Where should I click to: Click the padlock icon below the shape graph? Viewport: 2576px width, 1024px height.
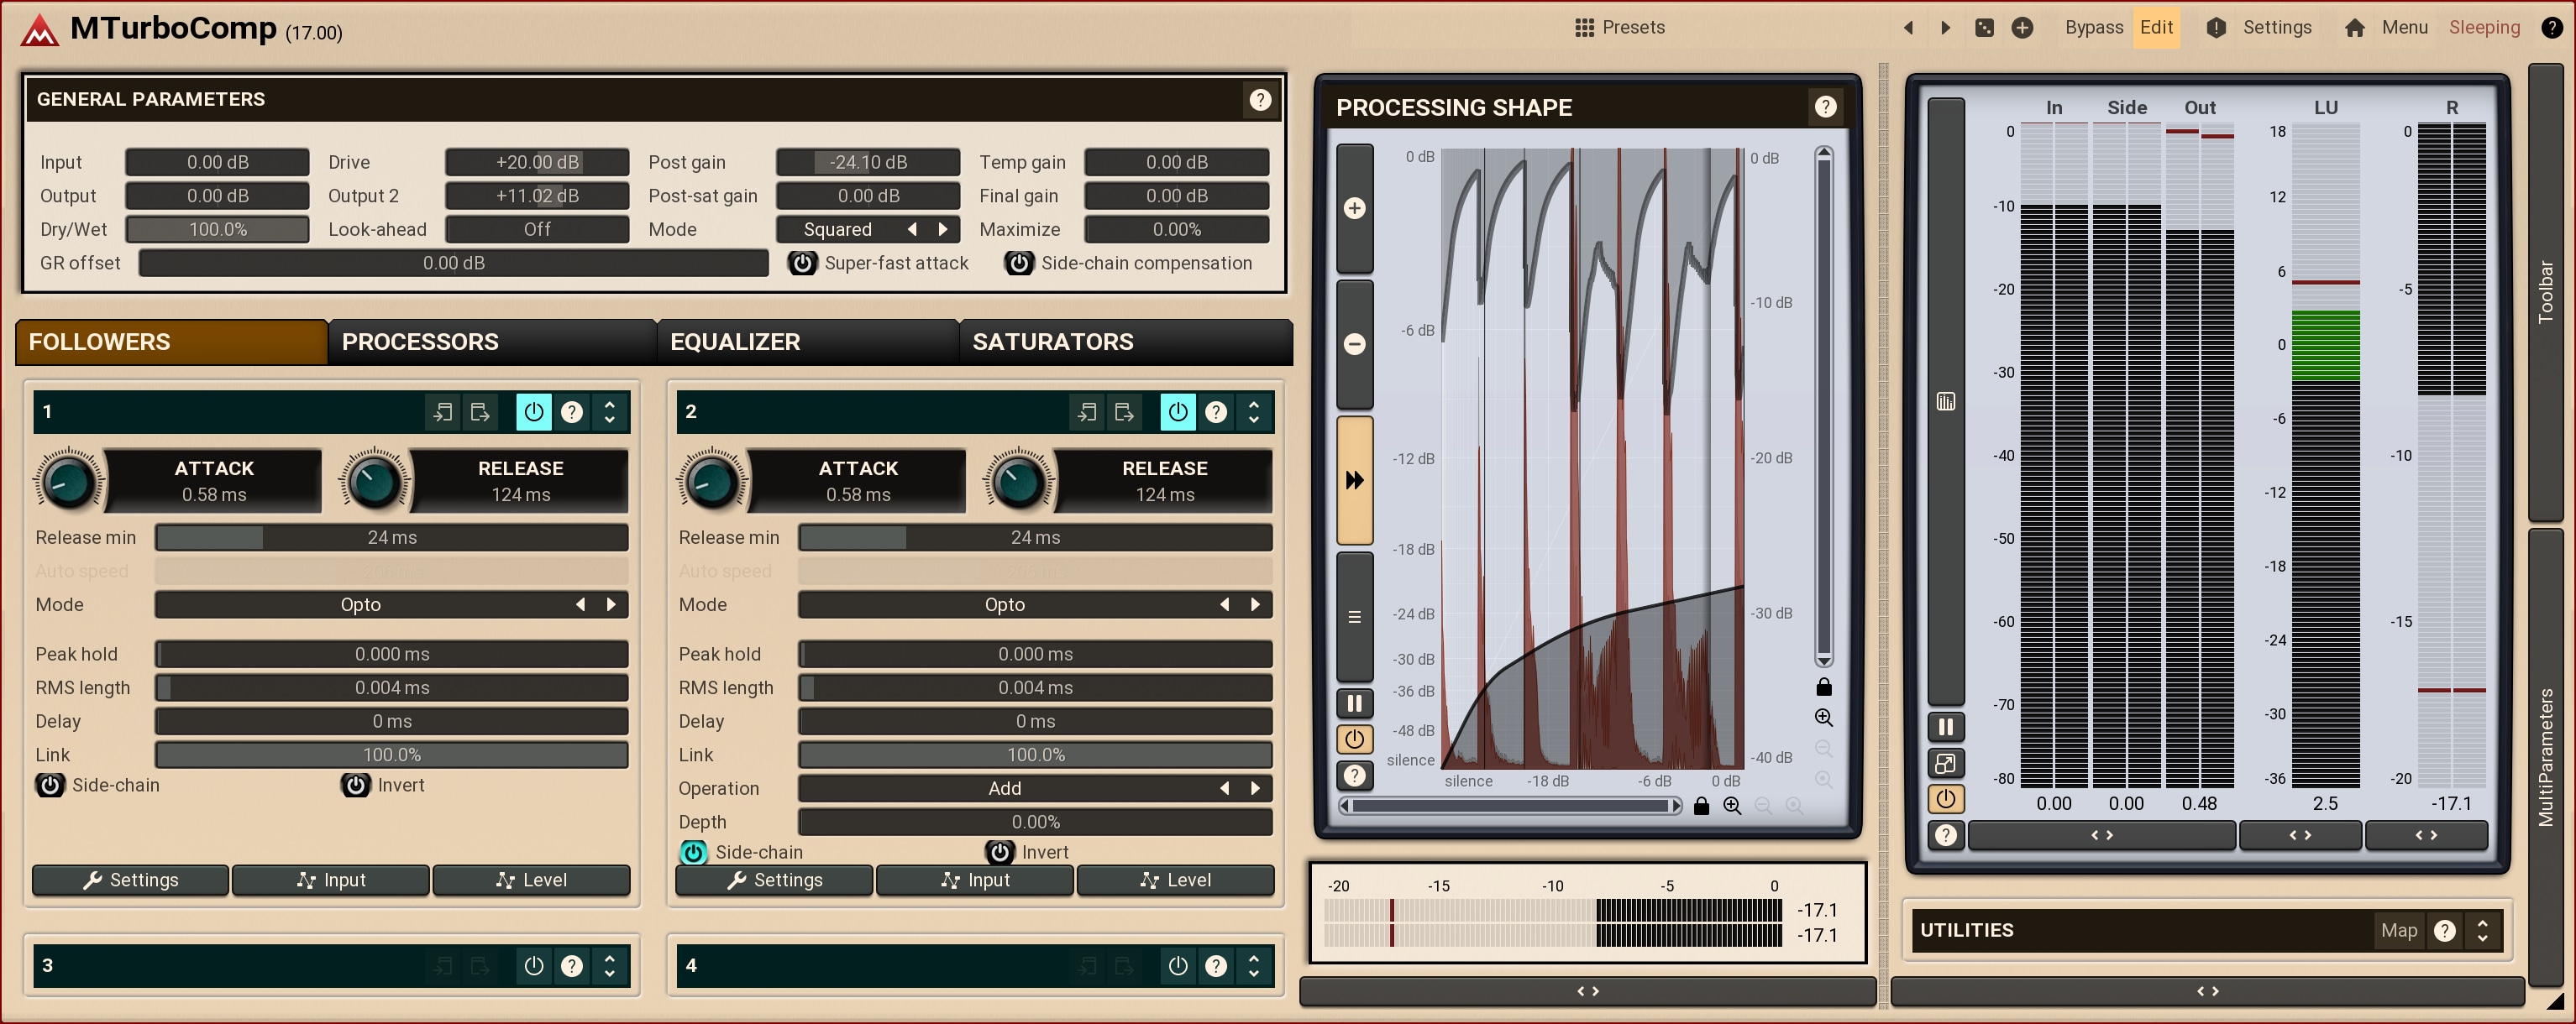pyautogui.click(x=1701, y=807)
